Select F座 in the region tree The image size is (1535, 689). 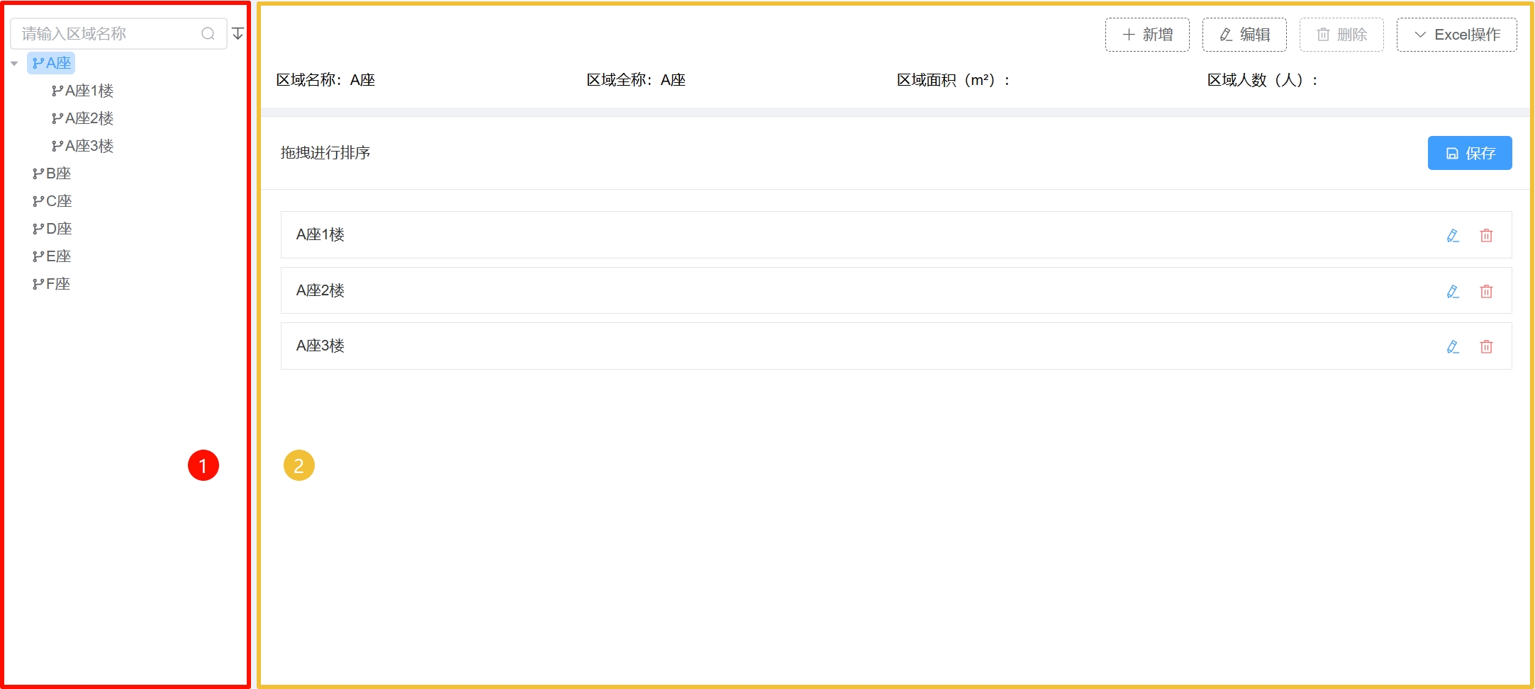pyautogui.click(x=51, y=284)
